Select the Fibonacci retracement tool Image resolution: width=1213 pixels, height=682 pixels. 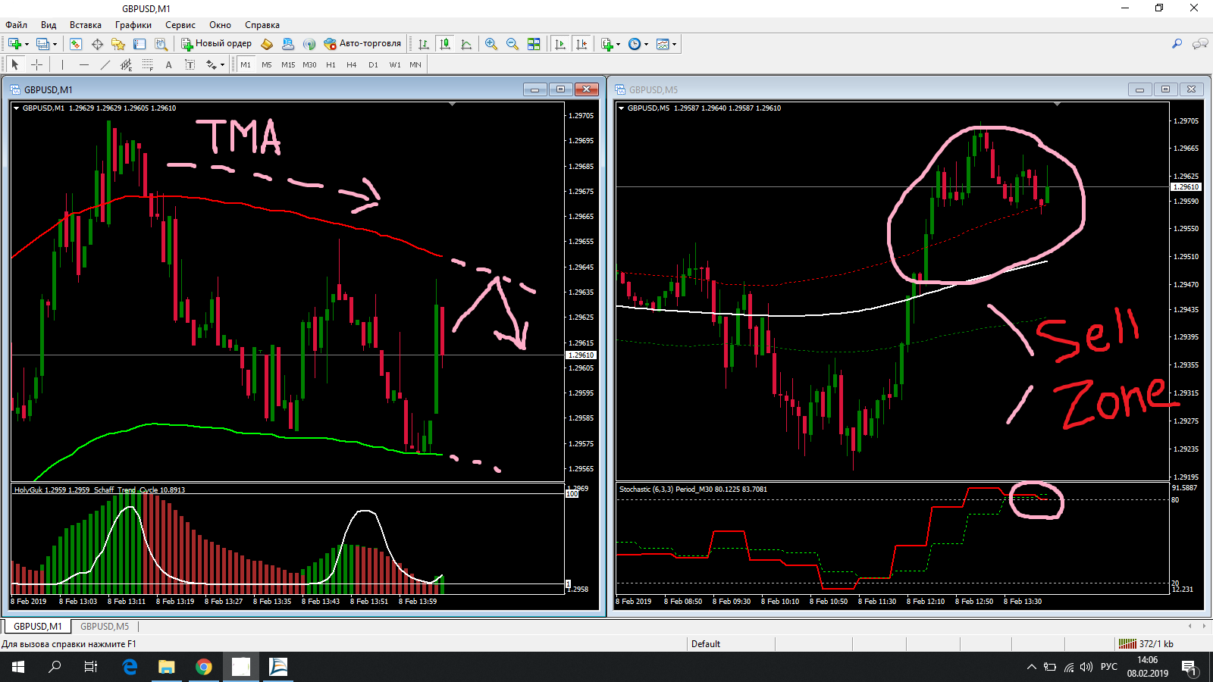click(x=147, y=64)
